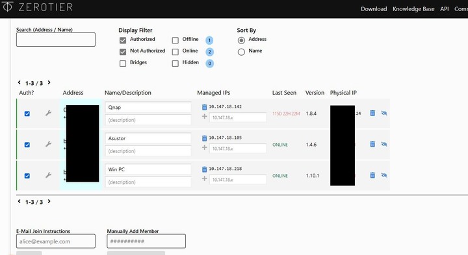This screenshot has width=468, height=255.
Task: Delete the Win PC member with trash icon
Action: click(372, 175)
